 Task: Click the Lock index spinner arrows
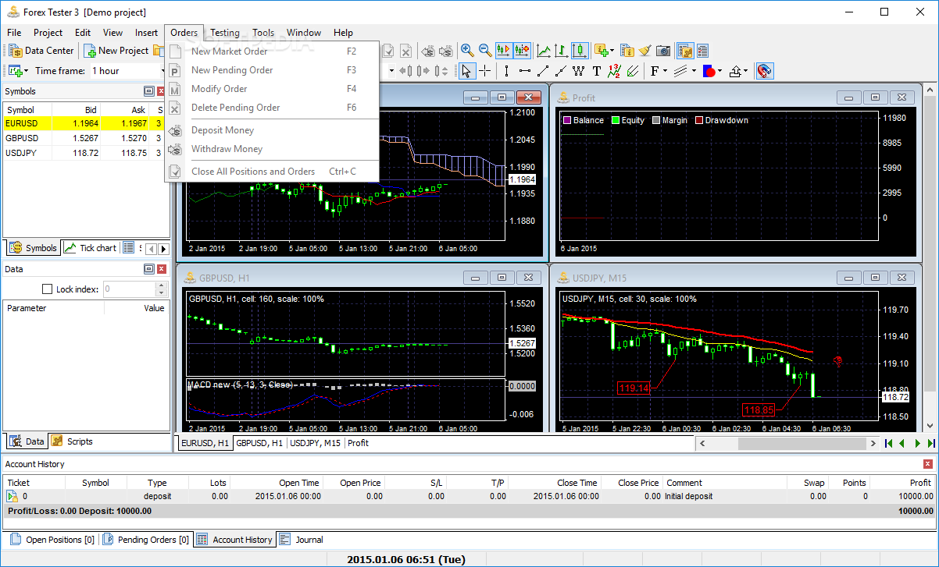[162, 289]
